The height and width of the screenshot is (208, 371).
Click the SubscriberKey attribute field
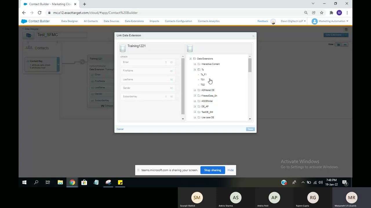pos(148,96)
